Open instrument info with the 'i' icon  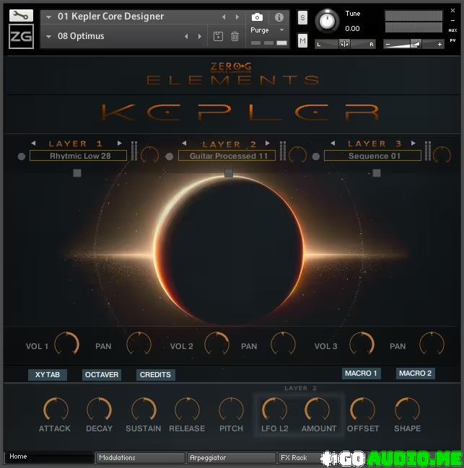tap(279, 17)
